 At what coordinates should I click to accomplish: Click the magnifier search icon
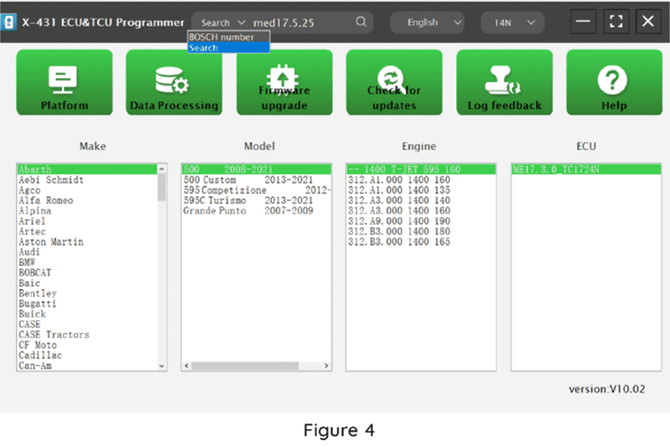click(361, 22)
